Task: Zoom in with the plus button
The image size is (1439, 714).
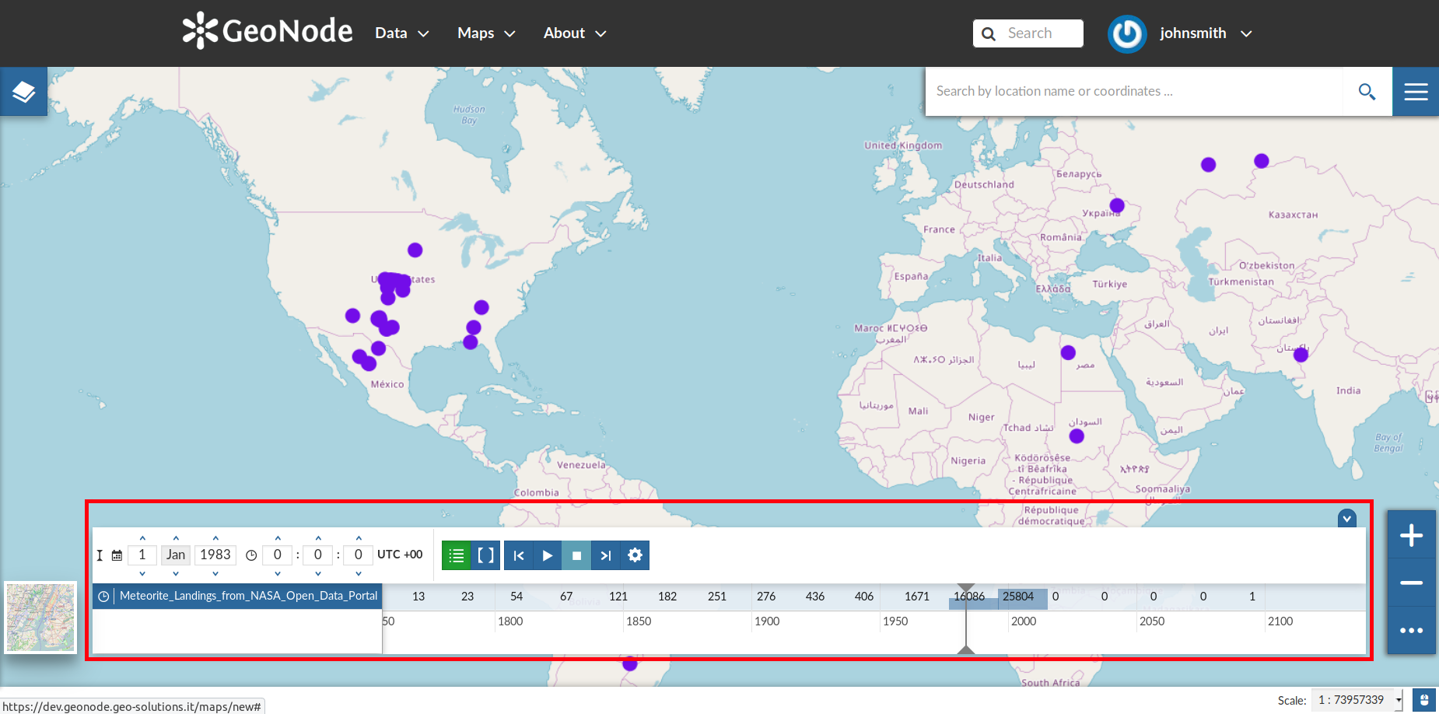Action: 1411,535
